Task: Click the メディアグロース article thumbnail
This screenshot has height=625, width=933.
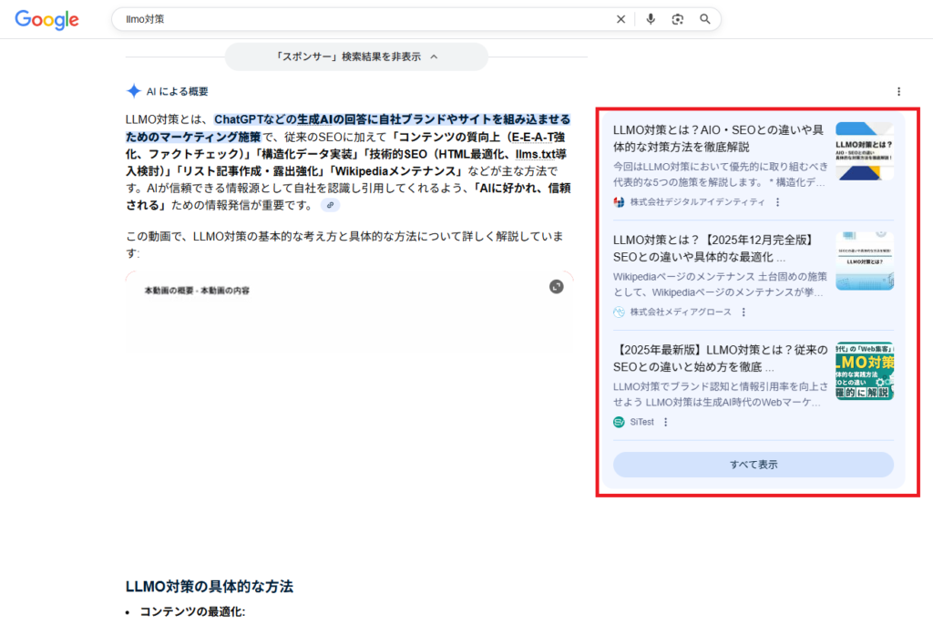Action: pos(864,261)
